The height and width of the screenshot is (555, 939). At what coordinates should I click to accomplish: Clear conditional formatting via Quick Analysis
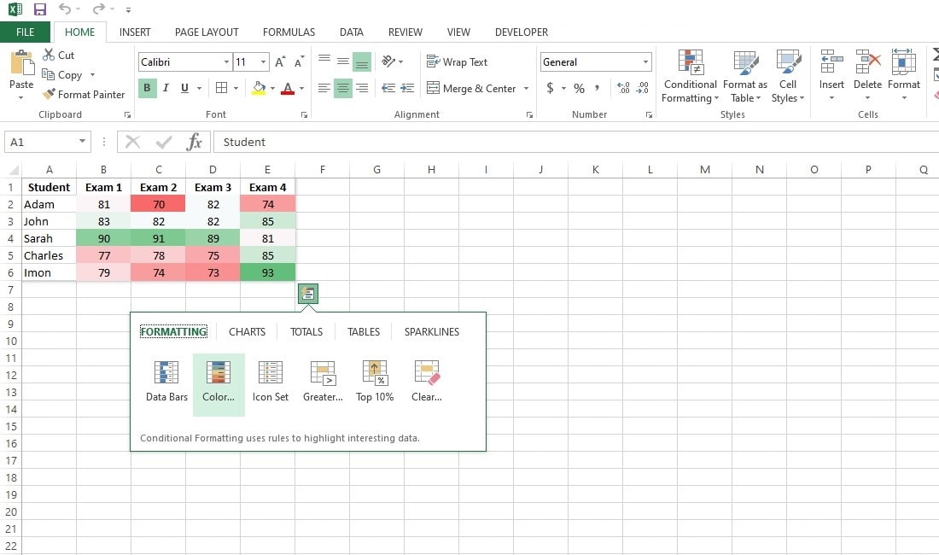pyautogui.click(x=426, y=380)
